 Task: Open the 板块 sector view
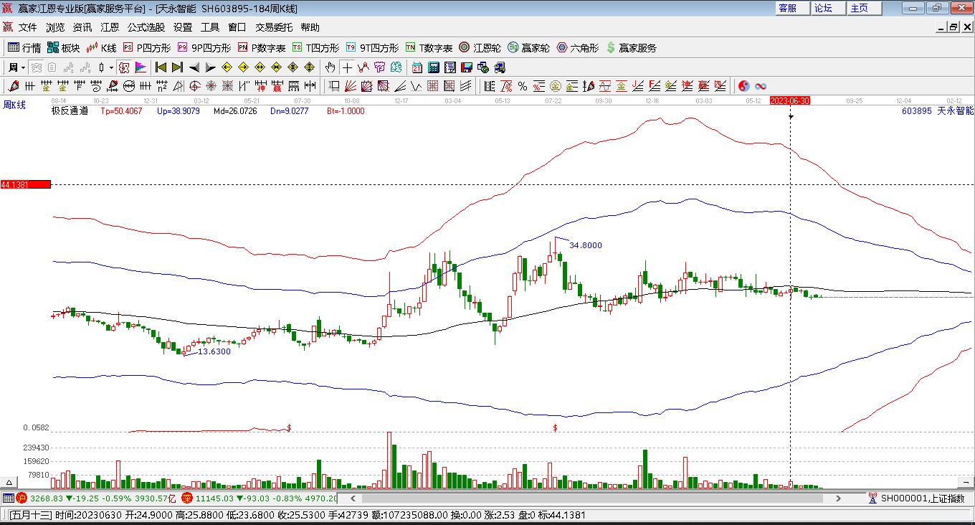pos(64,48)
